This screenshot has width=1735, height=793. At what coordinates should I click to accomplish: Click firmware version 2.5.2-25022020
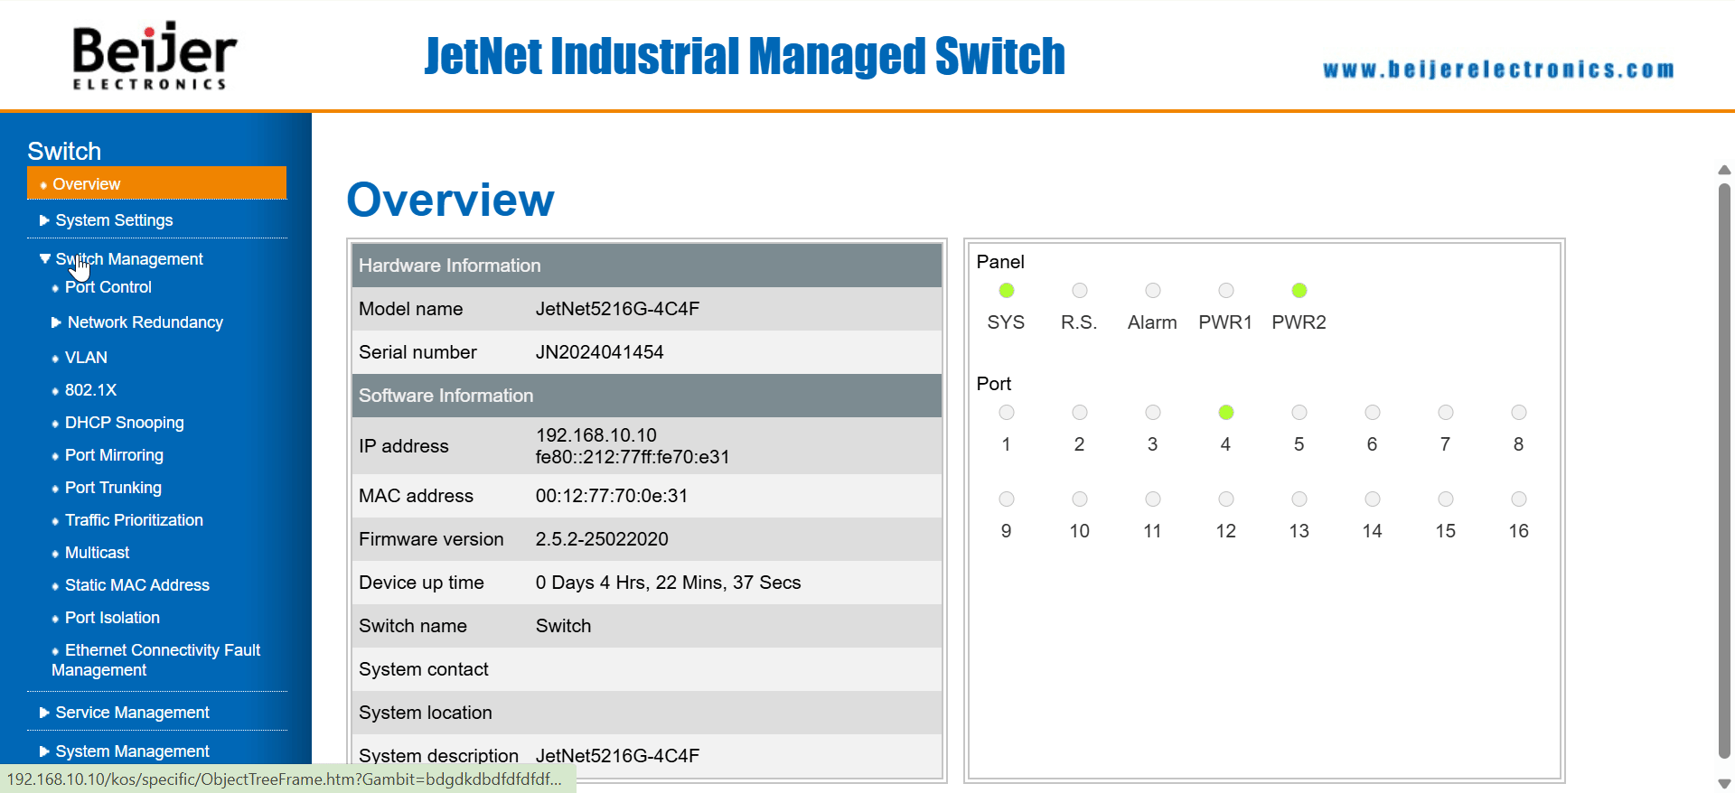click(x=602, y=539)
